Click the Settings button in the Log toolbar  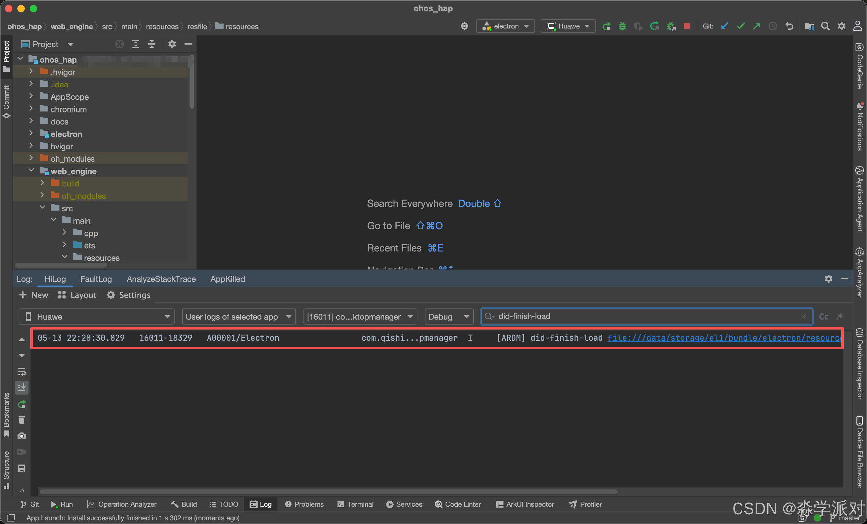pyautogui.click(x=129, y=295)
